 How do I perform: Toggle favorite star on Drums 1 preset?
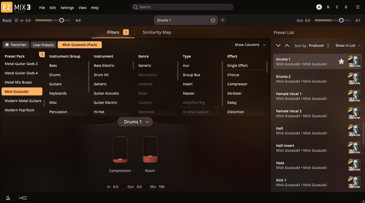pos(341,61)
